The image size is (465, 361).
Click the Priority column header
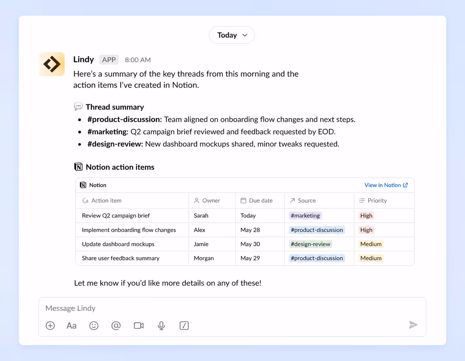pyautogui.click(x=384, y=201)
